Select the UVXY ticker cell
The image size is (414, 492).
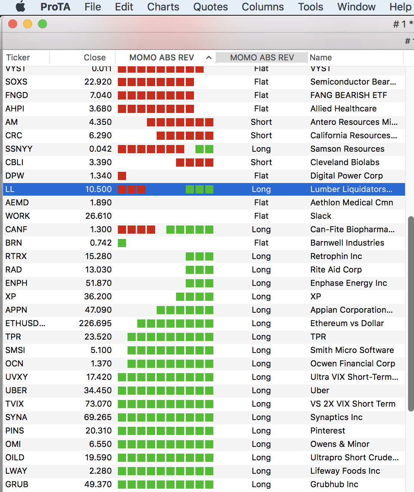click(17, 377)
